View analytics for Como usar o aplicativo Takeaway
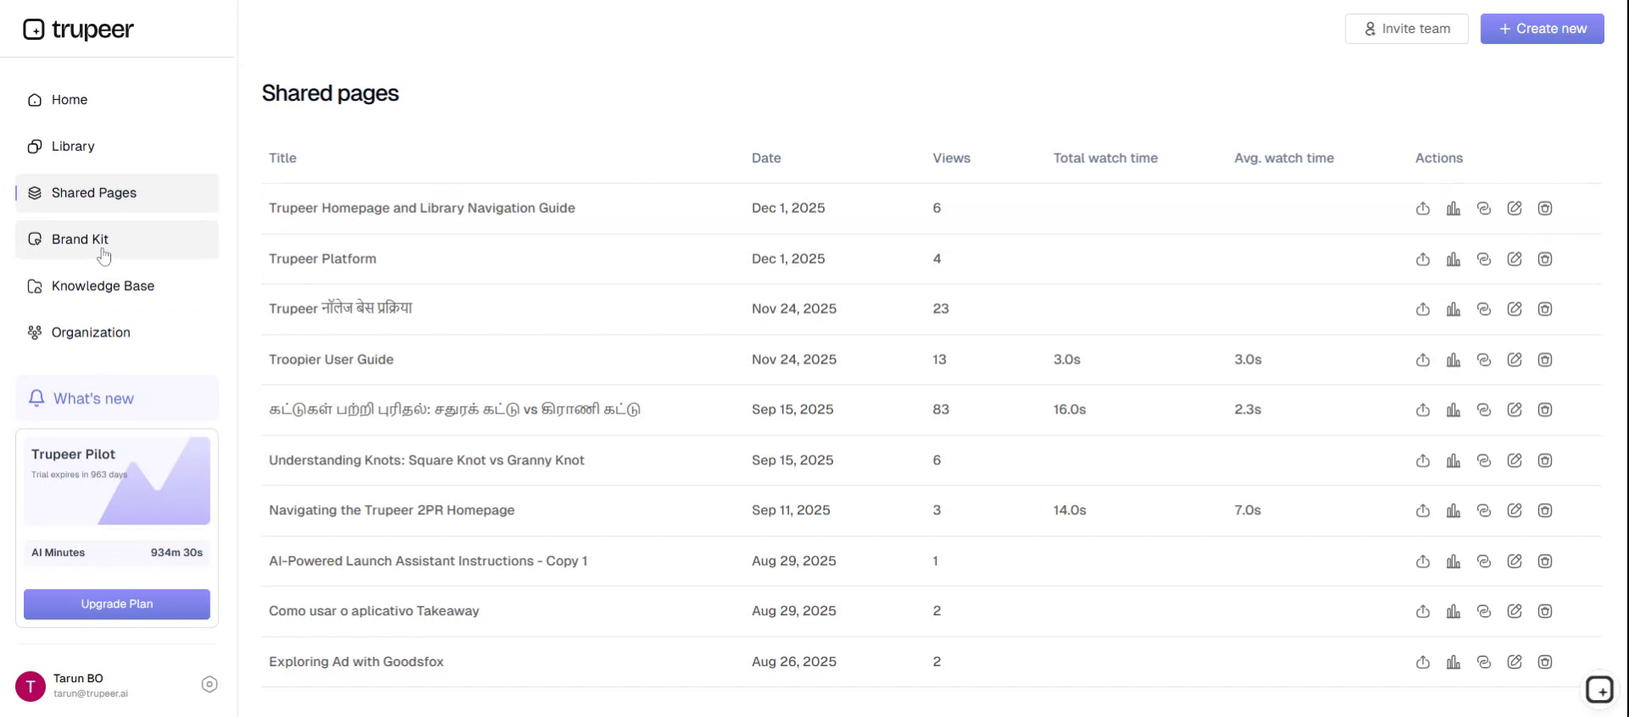Viewport: 1629px width, 717px height. pyautogui.click(x=1453, y=612)
